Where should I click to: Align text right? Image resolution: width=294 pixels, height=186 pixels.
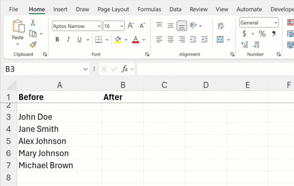pyautogui.click(x=182, y=39)
